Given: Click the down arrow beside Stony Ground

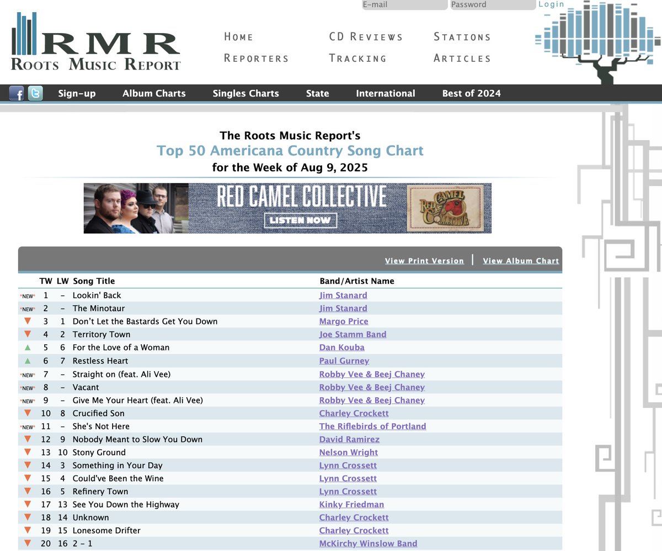Looking at the screenshot, I should tap(28, 452).
